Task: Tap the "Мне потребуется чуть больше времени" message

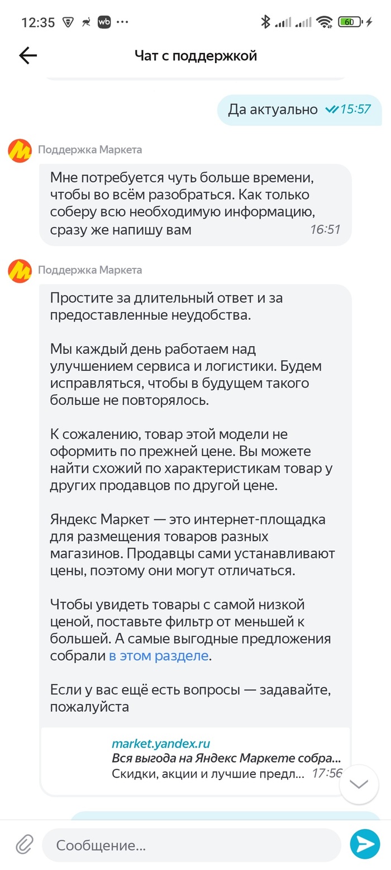Action: click(195, 204)
